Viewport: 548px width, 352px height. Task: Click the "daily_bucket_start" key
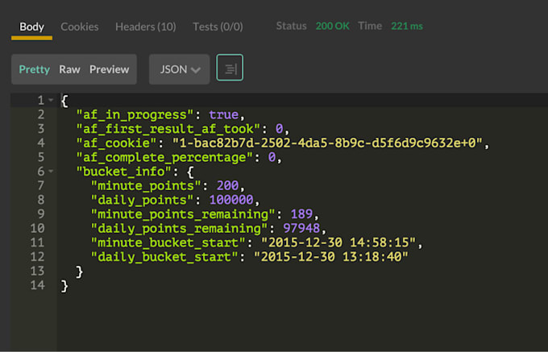pyautogui.click(x=164, y=258)
